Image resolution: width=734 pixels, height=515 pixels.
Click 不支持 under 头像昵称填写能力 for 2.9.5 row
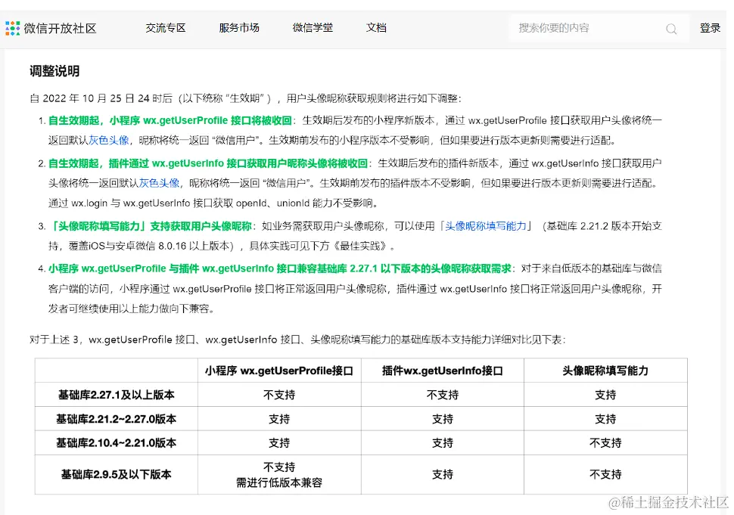click(605, 474)
